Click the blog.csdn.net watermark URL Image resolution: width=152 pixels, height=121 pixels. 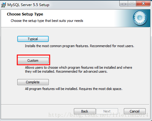click(x=98, y=115)
